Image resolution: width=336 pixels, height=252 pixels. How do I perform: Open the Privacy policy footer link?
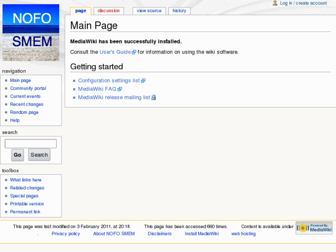(66, 234)
